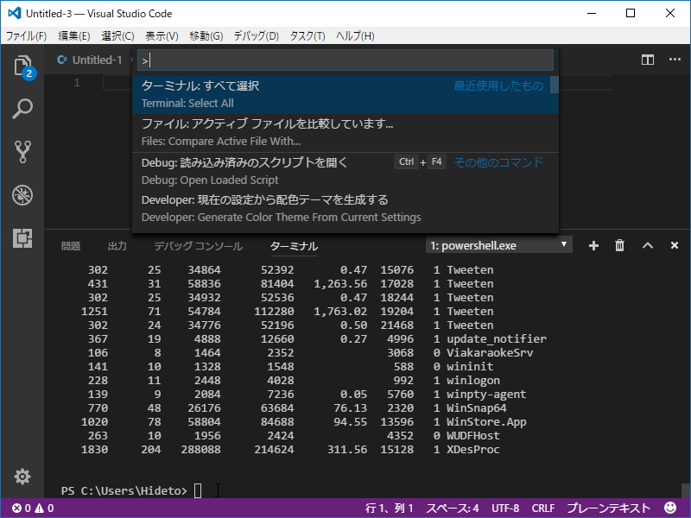This screenshot has height=518, width=691.
Task: Open the editor more actions ellipsis
Action: pos(675,60)
